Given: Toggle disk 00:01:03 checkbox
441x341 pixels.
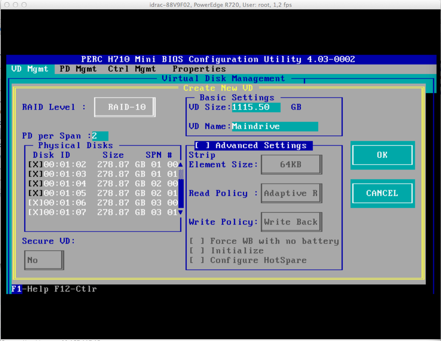Looking at the screenshot, I should [35, 174].
